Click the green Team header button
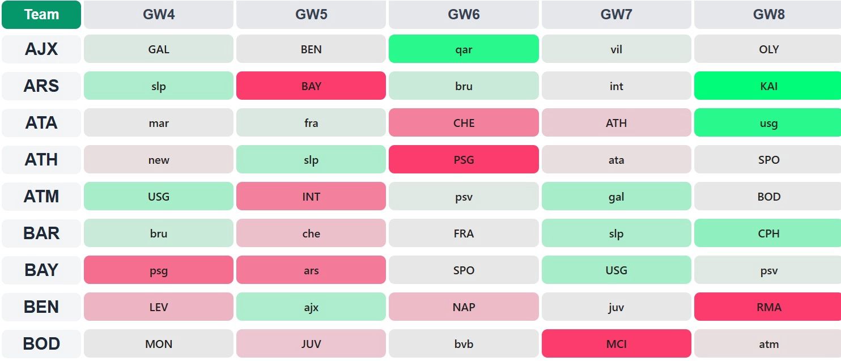The height and width of the screenshot is (361, 841). (41, 15)
